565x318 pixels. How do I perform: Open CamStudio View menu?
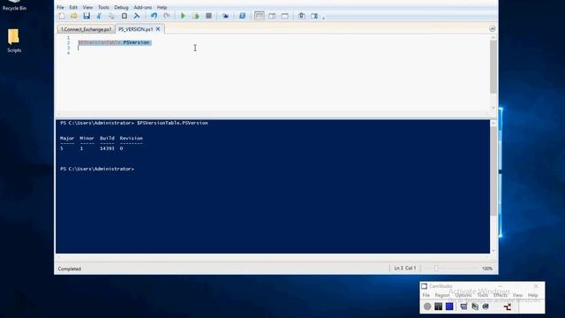tap(517, 295)
